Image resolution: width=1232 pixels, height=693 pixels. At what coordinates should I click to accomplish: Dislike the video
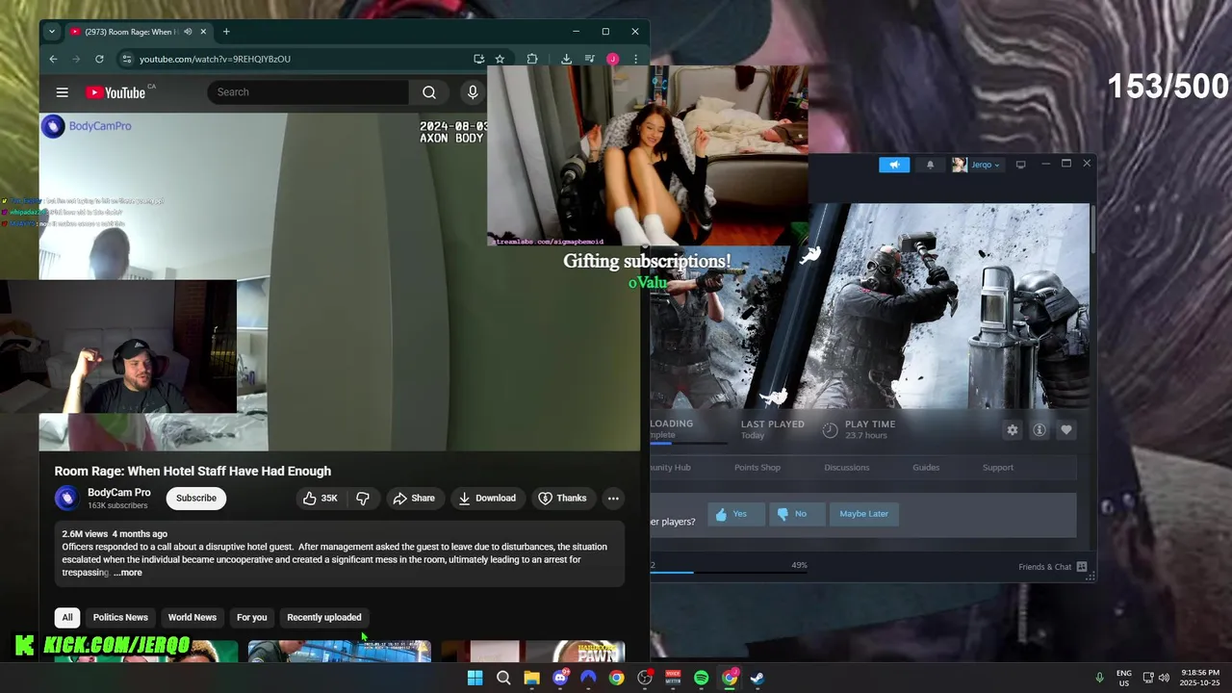coord(363,498)
